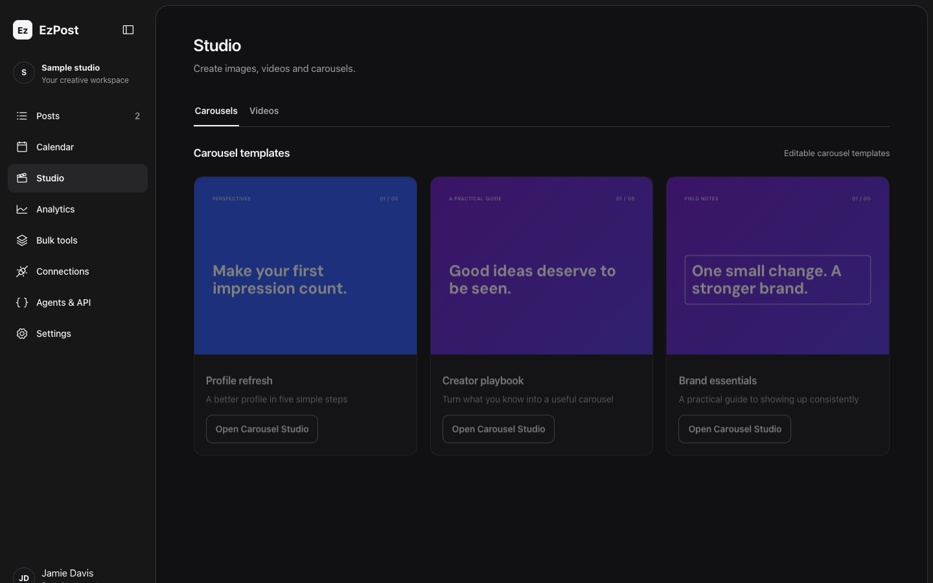The height and width of the screenshot is (583, 933).
Task: Navigate to Bulk tools
Action: click(78, 240)
